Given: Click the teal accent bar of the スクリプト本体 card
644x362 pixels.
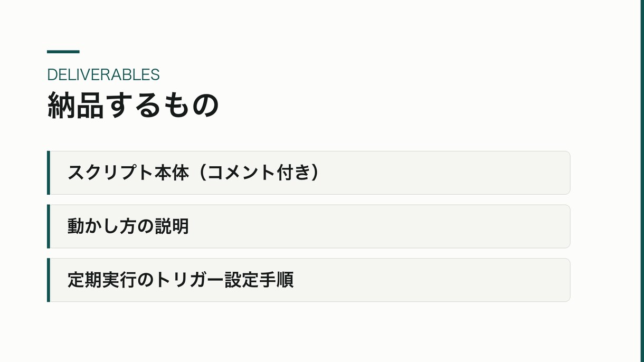Looking at the screenshot, I should tap(49, 173).
